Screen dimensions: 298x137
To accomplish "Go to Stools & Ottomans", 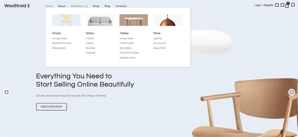I will tap(62, 43).
